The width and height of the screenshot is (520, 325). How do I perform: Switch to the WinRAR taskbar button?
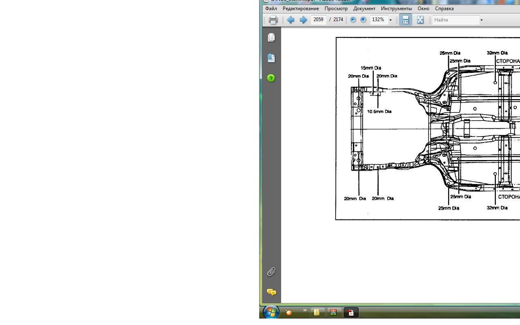[334, 312]
